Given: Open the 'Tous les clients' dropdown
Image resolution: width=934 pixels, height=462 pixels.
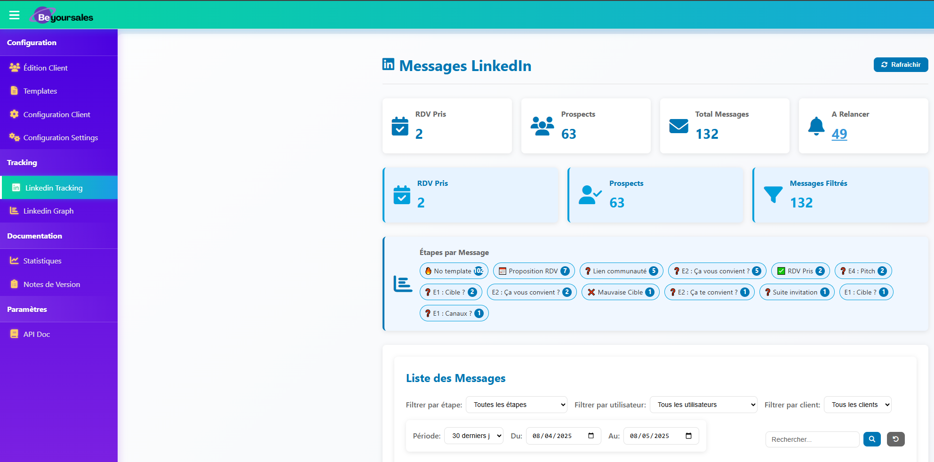Looking at the screenshot, I should [x=857, y=405].
